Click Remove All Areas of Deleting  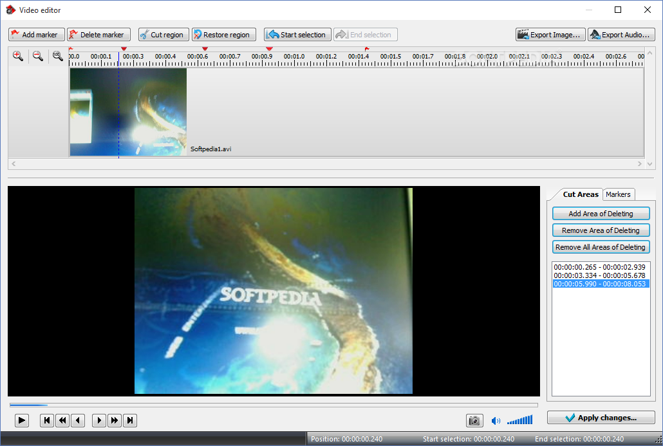pos(601,247)
